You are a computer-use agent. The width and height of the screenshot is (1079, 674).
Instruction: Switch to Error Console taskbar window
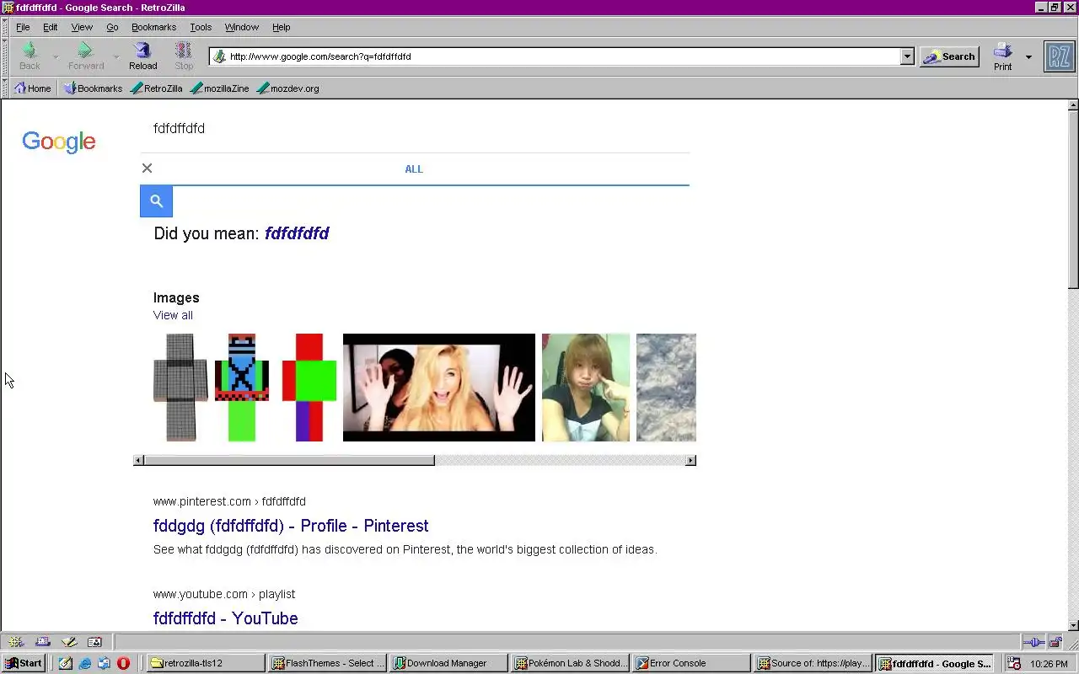point(690,663)
